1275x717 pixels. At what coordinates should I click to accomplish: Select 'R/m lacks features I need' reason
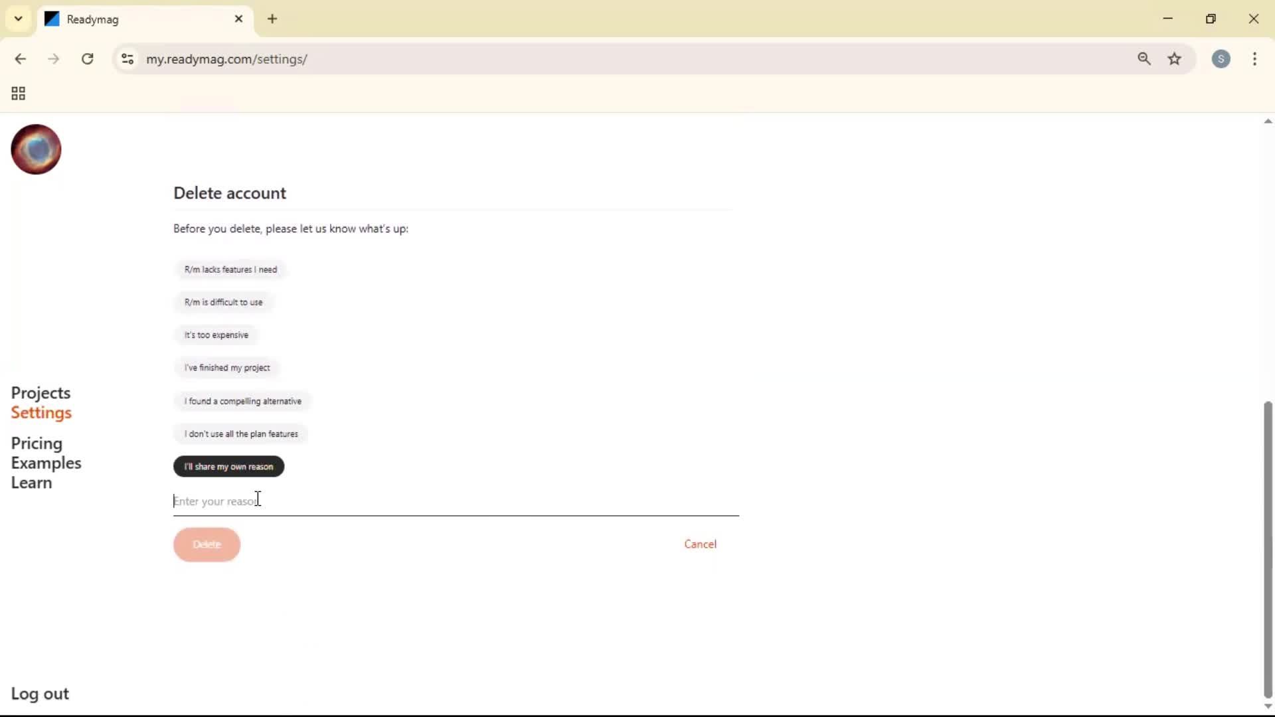tap(230, 270)
